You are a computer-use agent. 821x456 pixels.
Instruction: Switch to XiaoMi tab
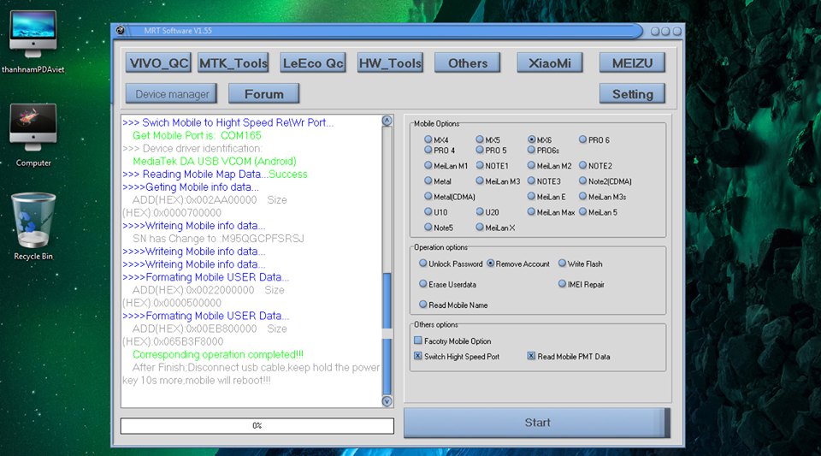[x=550, y=62]
